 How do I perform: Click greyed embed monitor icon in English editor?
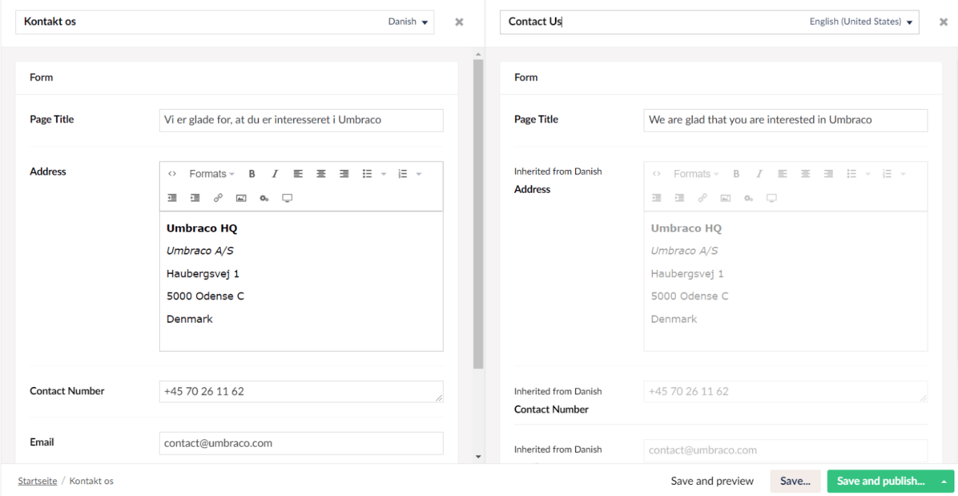coord(771,198)
